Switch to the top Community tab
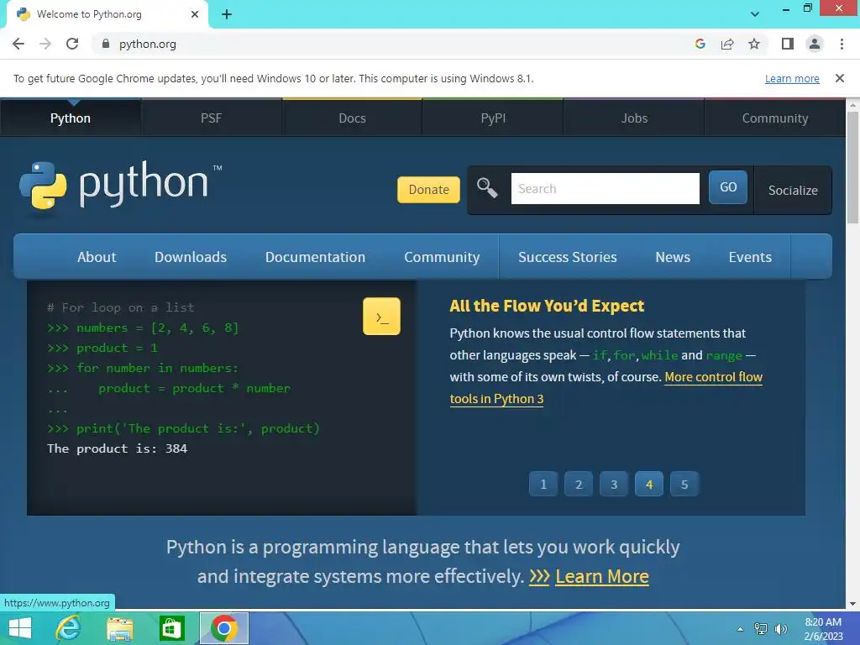The width and height of the screenshot is (860, 645). 775,118
